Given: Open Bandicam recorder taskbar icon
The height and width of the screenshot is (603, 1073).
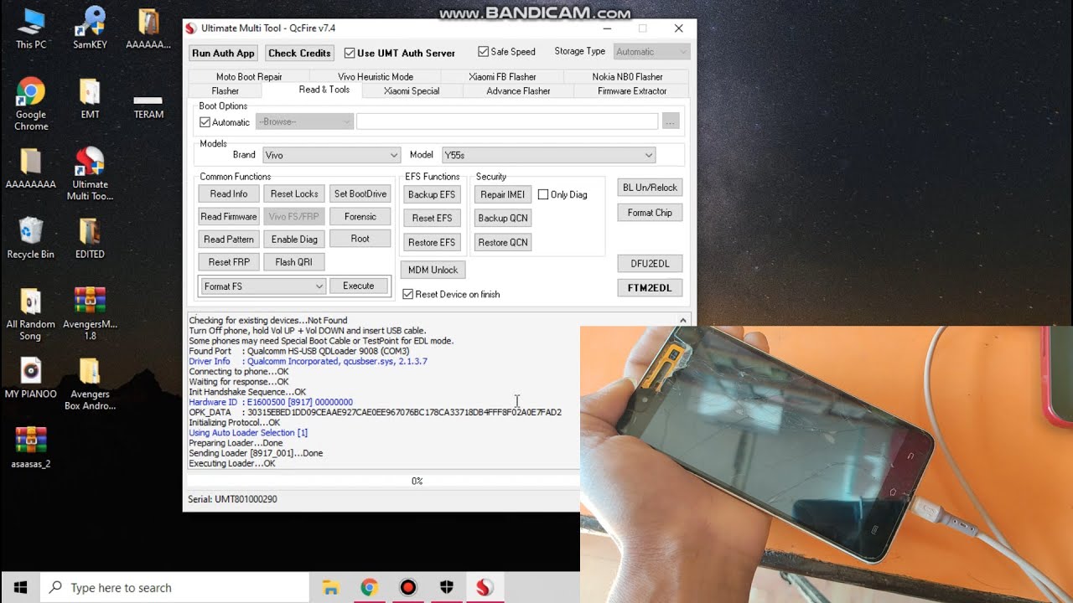Looking at the screenshot, I should point(407,587).
